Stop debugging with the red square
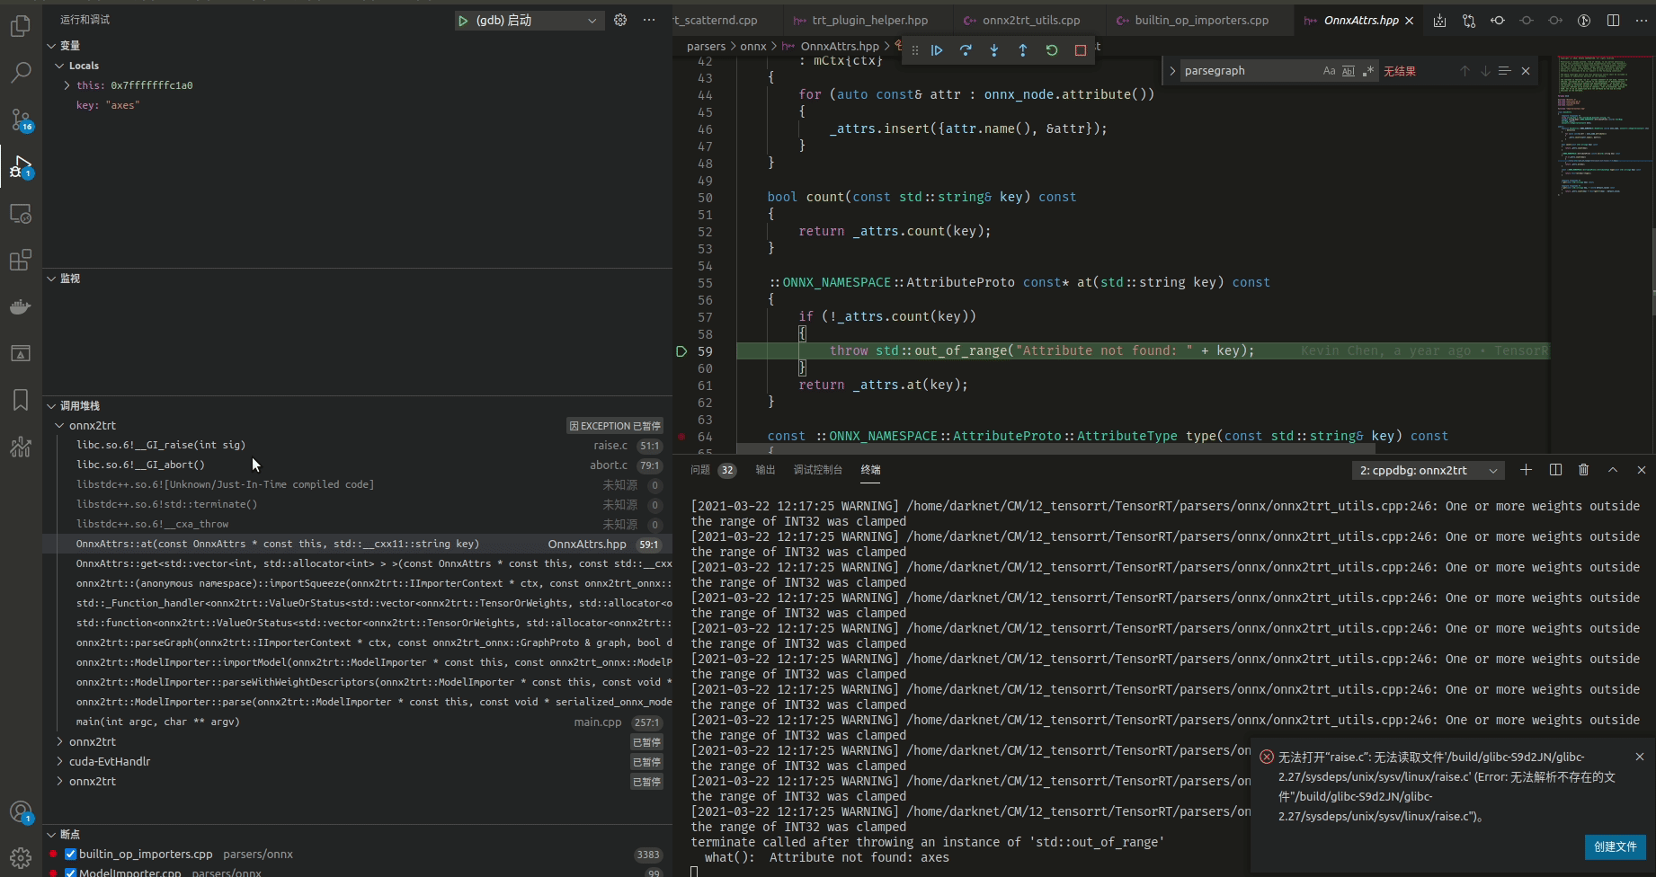The width and height of the screenshot is (1656, 877). (x=1081, y=50)
